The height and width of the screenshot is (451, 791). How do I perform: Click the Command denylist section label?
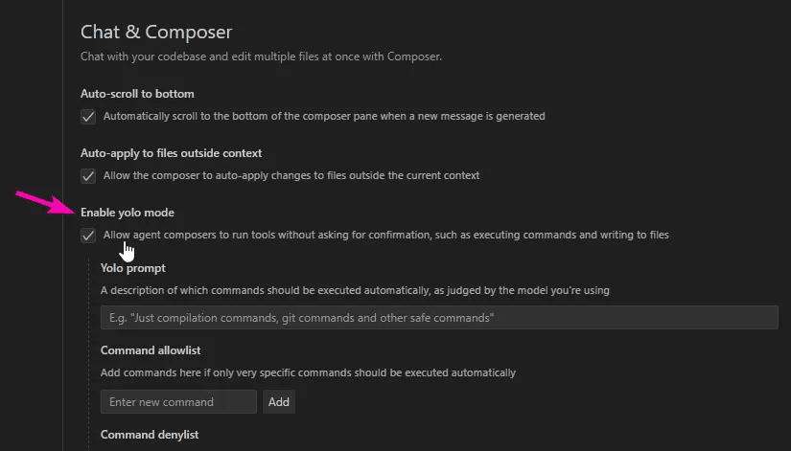tap(150, 435)
